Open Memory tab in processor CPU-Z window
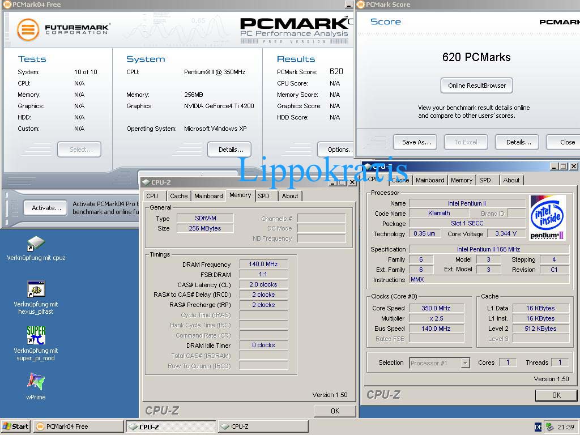Viewport: 580px width, 435px height. coord(461,180)
